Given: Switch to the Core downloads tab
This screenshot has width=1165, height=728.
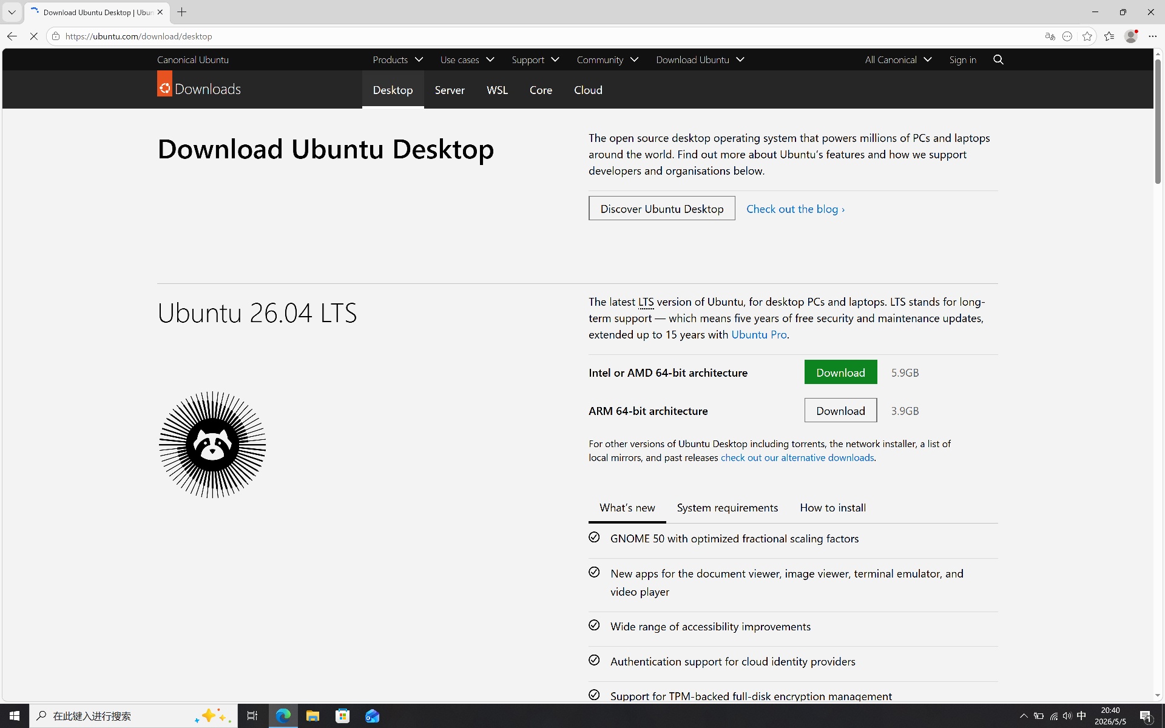Looking at the screenshot, I should [541, 90].
